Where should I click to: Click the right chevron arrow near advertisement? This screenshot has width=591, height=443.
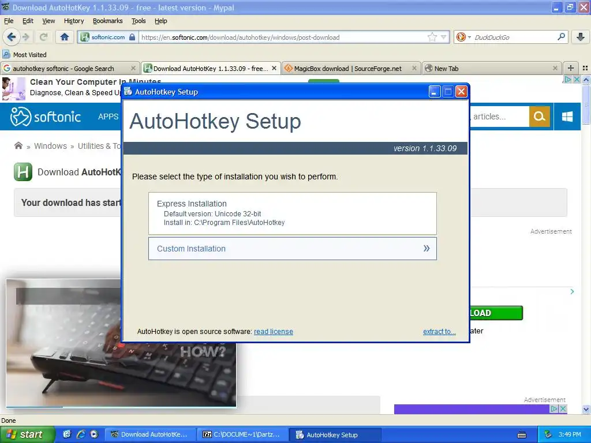pos(572,291)
